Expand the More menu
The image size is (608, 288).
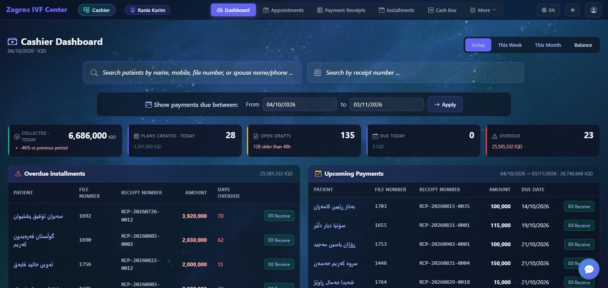(x=483, y=10)
